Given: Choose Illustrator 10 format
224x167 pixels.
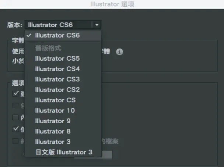Looking at the screenshot, I should click(x=55, y=110).
